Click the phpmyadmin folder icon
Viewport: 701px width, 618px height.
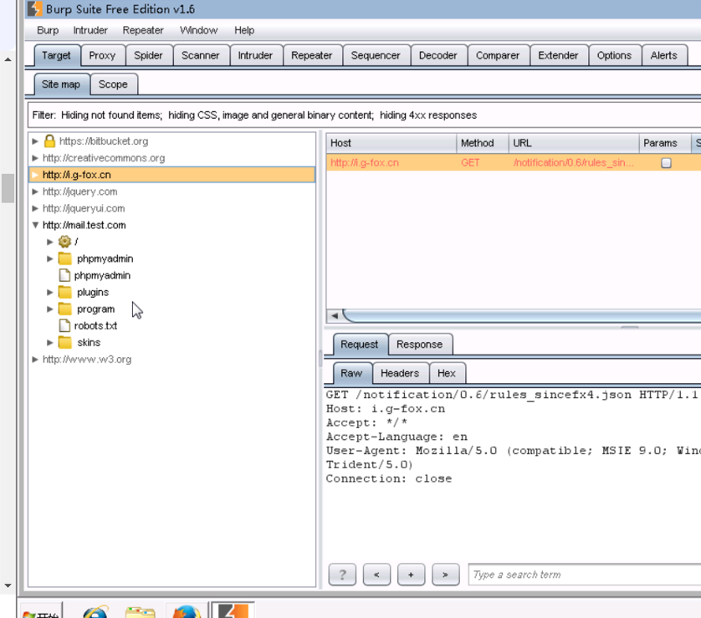coord(65,258)
